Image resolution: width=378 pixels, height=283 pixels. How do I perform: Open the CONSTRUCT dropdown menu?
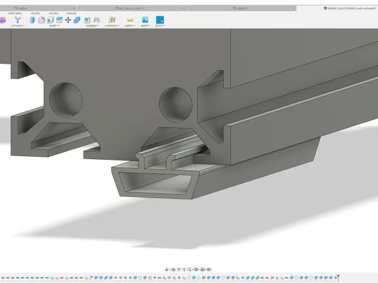pyautogui.click(x=112, y=26)
